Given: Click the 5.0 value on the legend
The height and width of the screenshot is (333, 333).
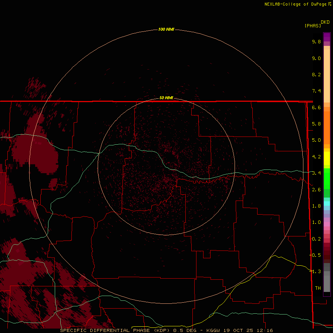Looking at the screenshot, I should pyautogui.click(x=316, y=140).
